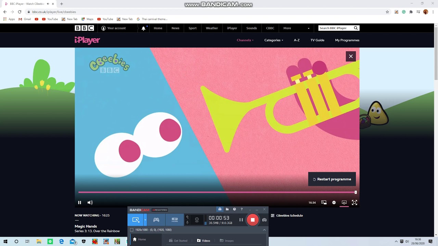Image resolution: width=438 pixels, height=246 pixels.
Task: Open BBC Sport nav item
Action: pos(193,28)
